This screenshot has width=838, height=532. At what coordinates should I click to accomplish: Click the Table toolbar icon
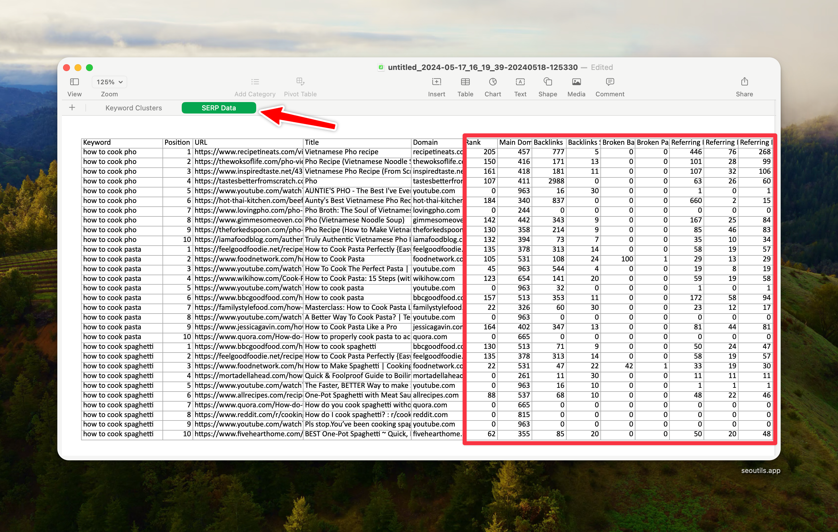point(465,82)
